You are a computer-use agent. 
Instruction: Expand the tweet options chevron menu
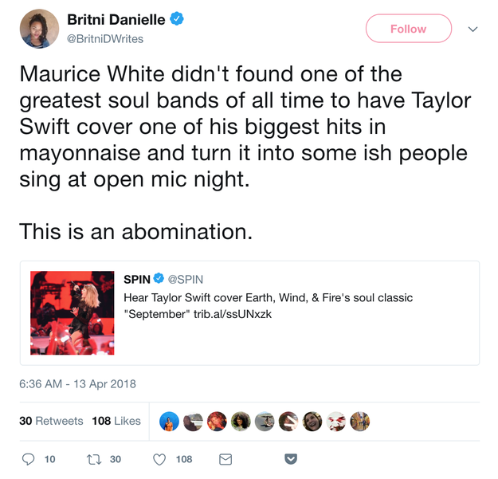473,29
